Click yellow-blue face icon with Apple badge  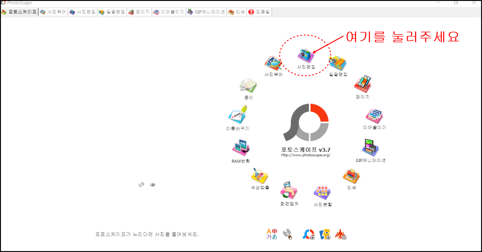pos(325,234)
